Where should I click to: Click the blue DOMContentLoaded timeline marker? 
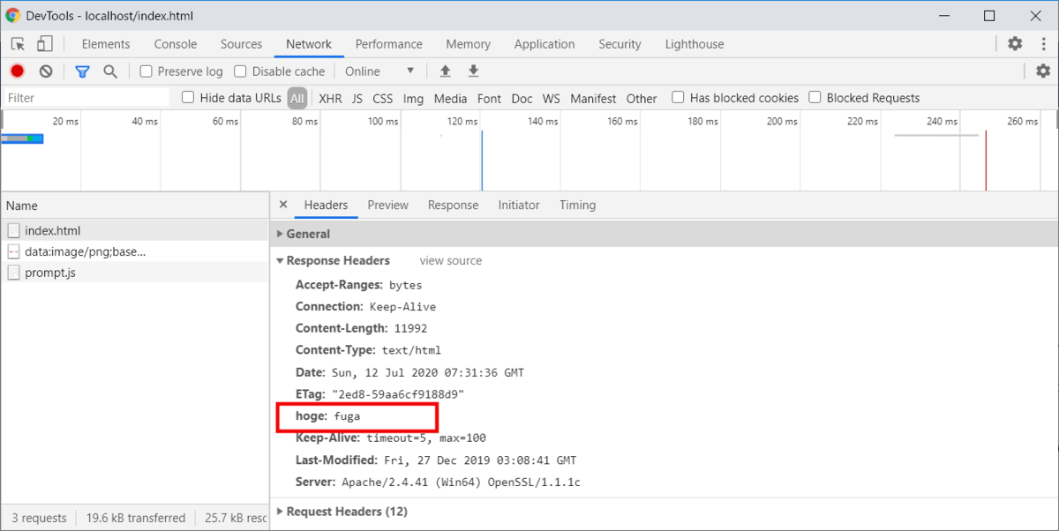click(482, 160)
